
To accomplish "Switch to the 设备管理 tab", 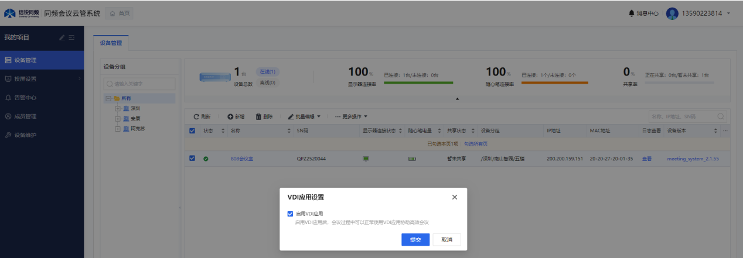I will 111,43.
